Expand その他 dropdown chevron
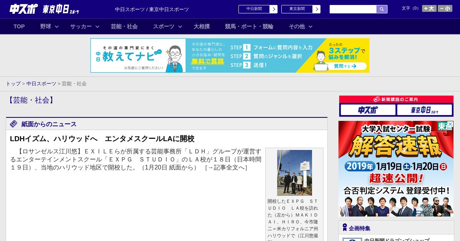Image resolution: width=460 pixels, height=241 pixels. [310, 26]
